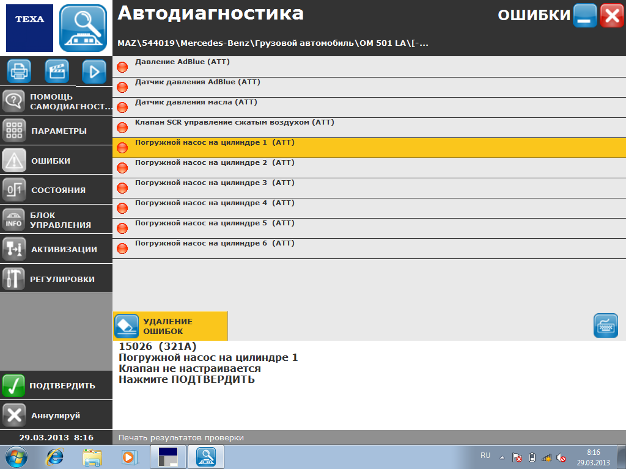626x469 pixels.
Task: Open the Windows Start menu
Action: pos(17,457)
